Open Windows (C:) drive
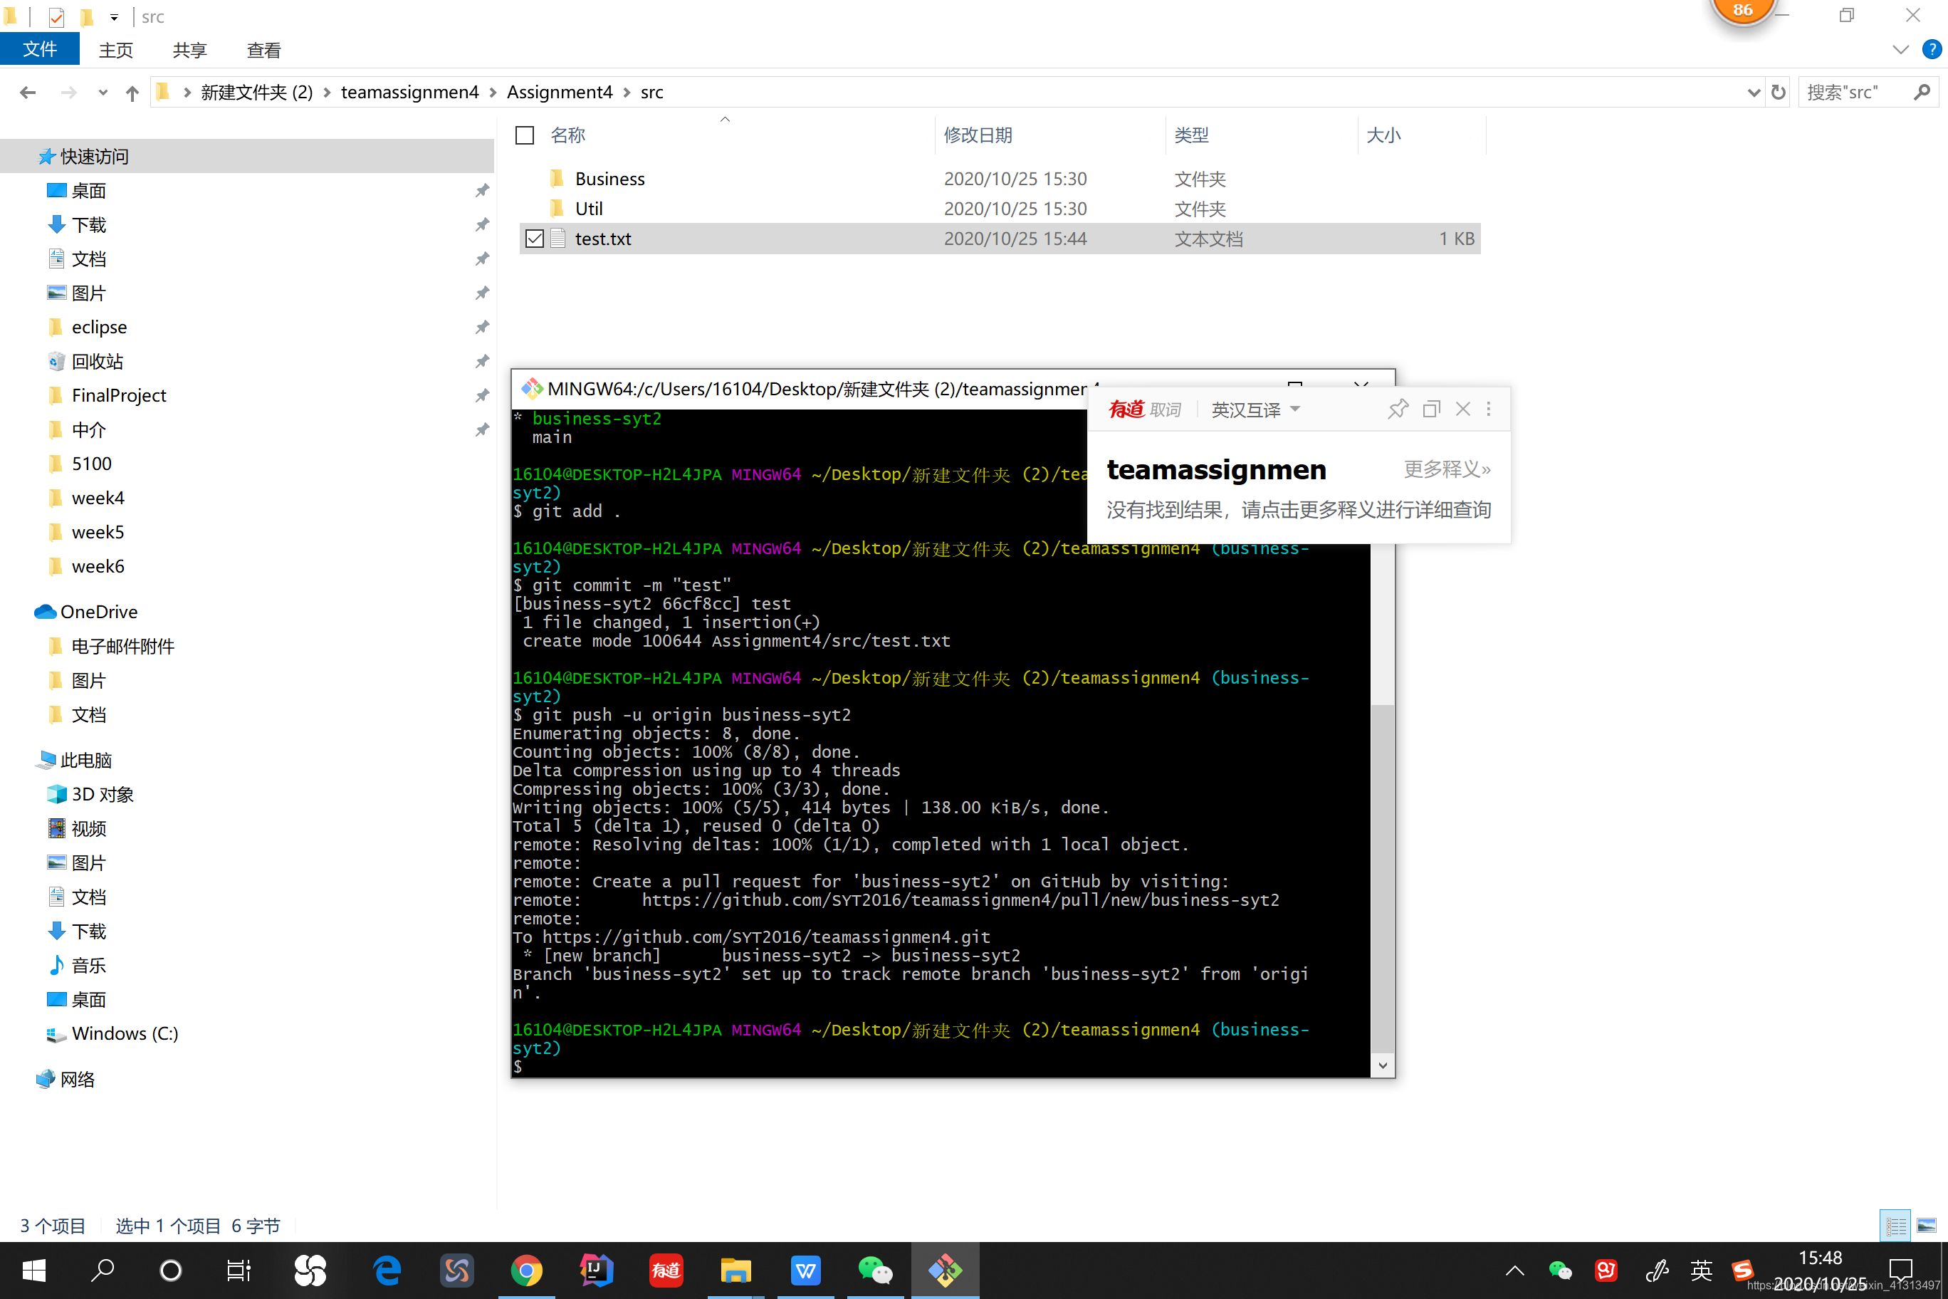Image resolution: width=1948 pixels, height=1299 pixels. pos(125,1034)
